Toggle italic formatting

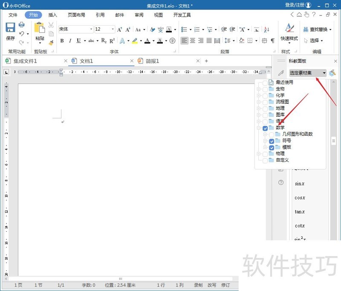point(70,41)
